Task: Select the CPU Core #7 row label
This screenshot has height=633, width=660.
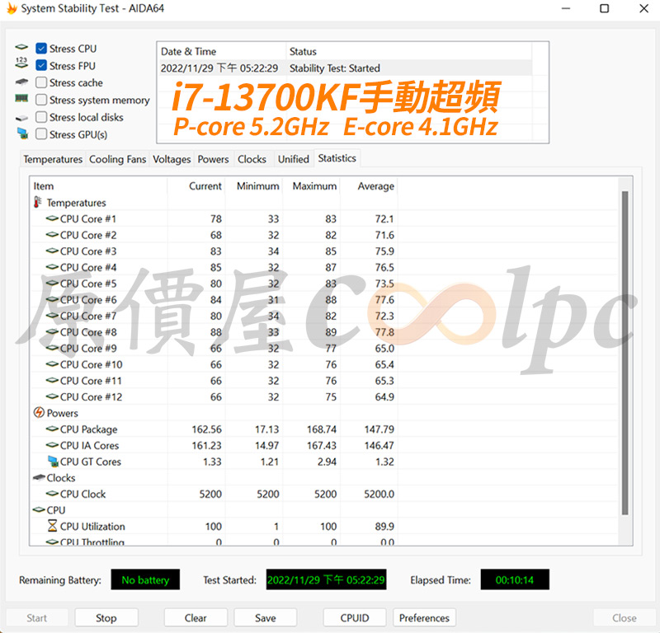Action: [x=88, y=316]
